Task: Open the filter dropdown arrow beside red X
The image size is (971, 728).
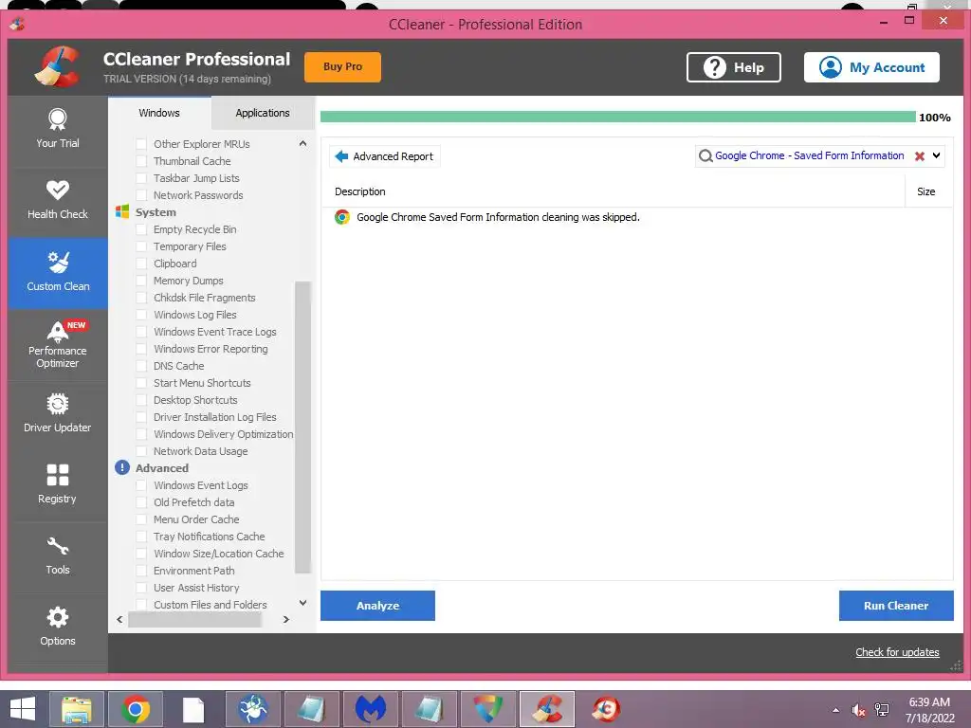Action: point(936,156)
